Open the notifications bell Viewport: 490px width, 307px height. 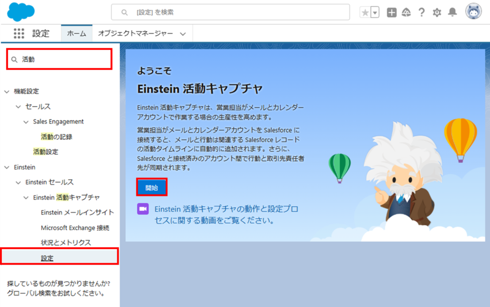tap(452, 12)
